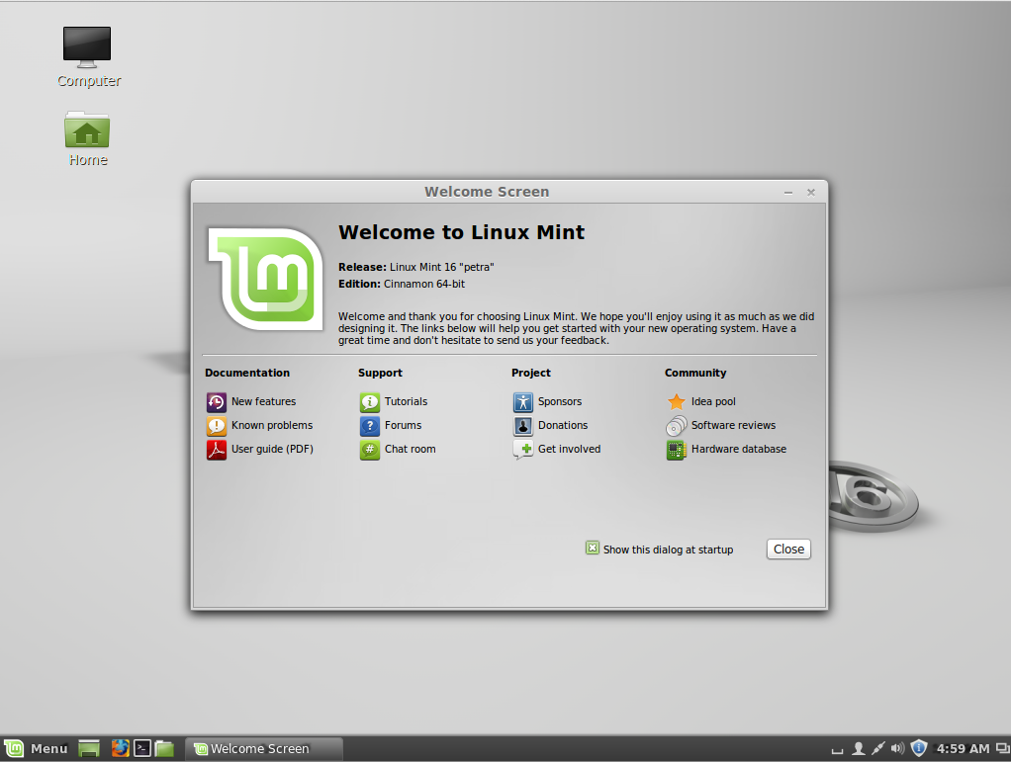The width and height of the screenshot is (1011, 762).
Task: Click the Show Desktop panel icon
Action: 89,748
